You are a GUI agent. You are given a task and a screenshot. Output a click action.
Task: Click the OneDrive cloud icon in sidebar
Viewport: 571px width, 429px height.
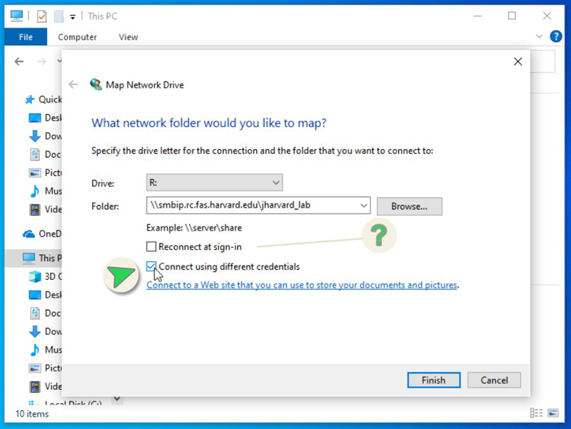29,233
